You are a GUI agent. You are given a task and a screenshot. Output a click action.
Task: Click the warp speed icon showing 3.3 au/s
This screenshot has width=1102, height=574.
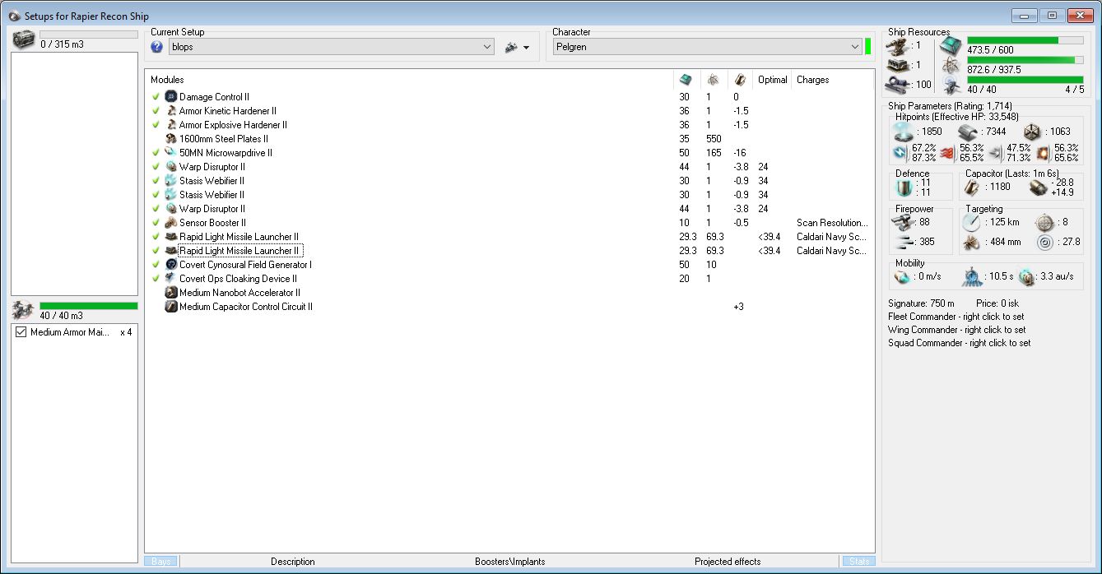[x=1026, y=276]
